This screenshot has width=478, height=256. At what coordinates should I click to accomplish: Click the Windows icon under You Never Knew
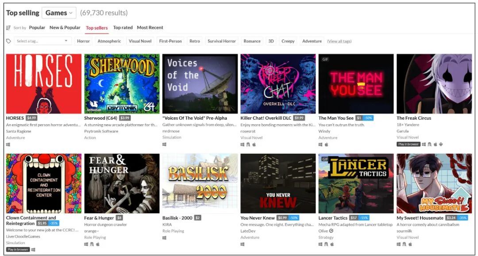243,244
